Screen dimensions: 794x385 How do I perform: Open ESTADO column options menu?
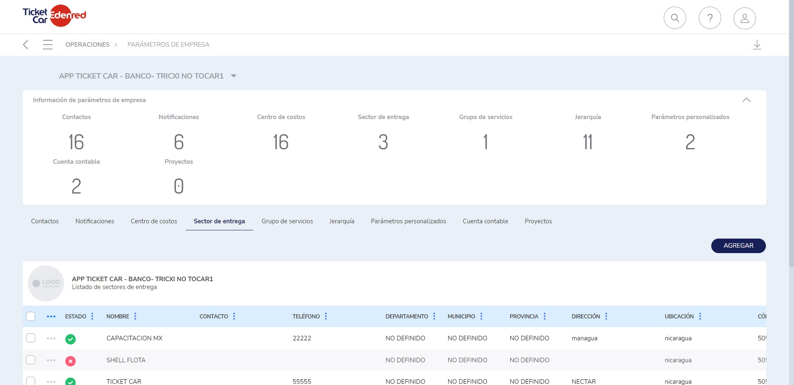coord(92,316)
